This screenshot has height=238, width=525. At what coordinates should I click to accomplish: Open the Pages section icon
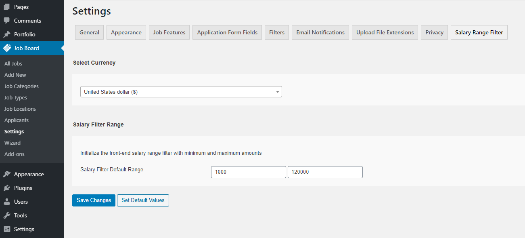[x=7, y=6]
